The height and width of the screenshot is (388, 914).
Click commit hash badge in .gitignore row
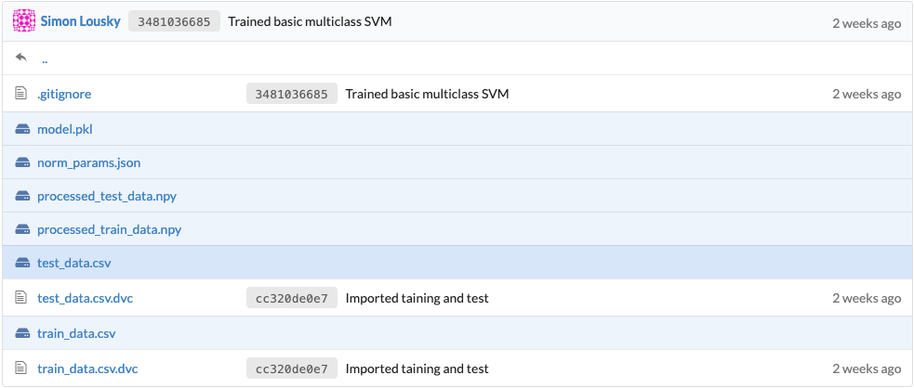point(291,94)
